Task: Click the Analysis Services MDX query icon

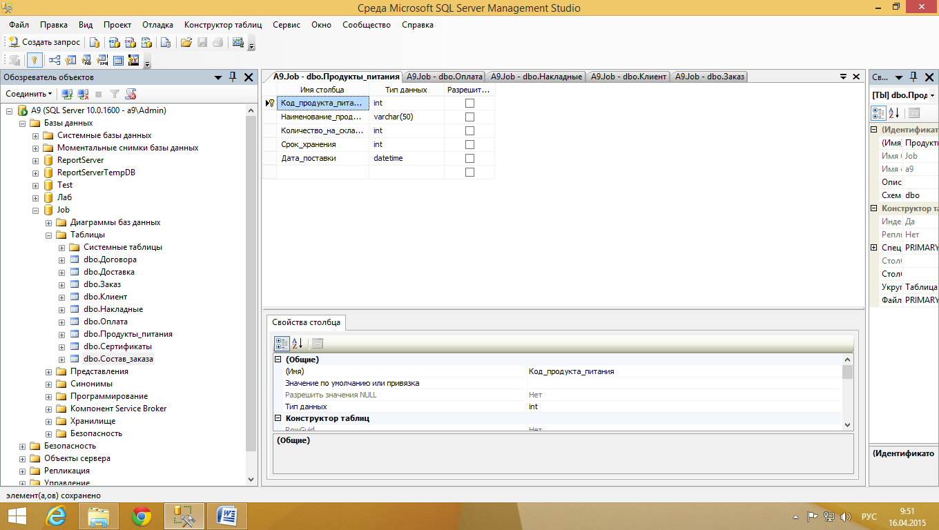Action: coord(115,42)
